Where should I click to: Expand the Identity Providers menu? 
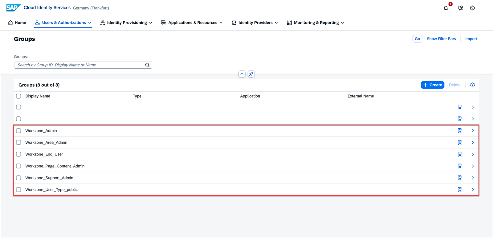pos(255,23)
